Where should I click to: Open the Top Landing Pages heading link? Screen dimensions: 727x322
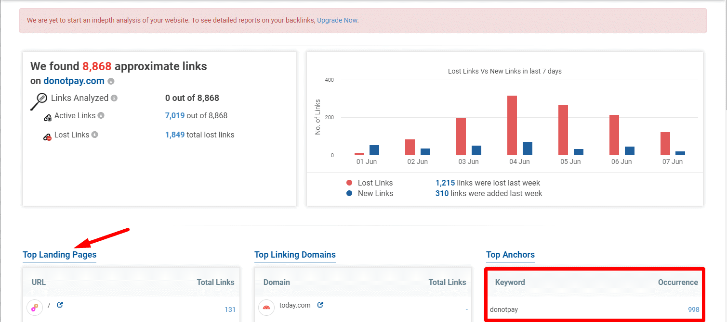tap(60, 255)
